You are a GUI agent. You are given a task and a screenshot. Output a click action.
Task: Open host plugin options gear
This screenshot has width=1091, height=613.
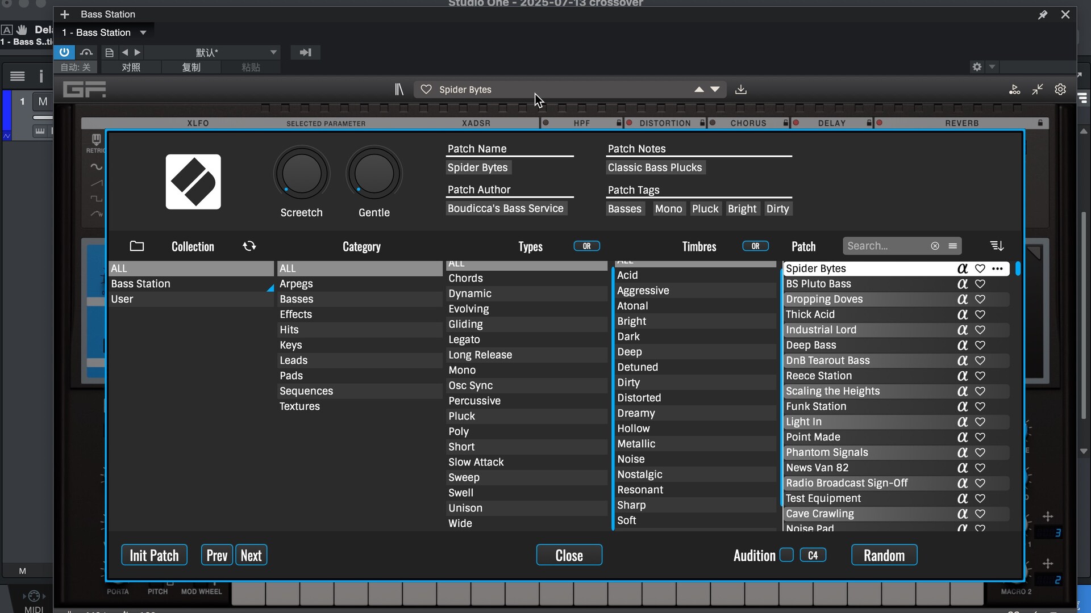[977, 67]
